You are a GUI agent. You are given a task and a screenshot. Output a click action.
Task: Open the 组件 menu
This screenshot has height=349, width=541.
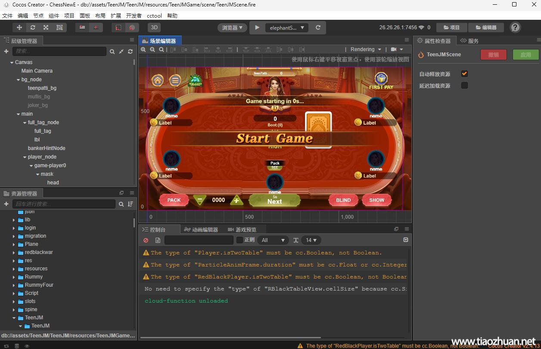click(54, 15)
